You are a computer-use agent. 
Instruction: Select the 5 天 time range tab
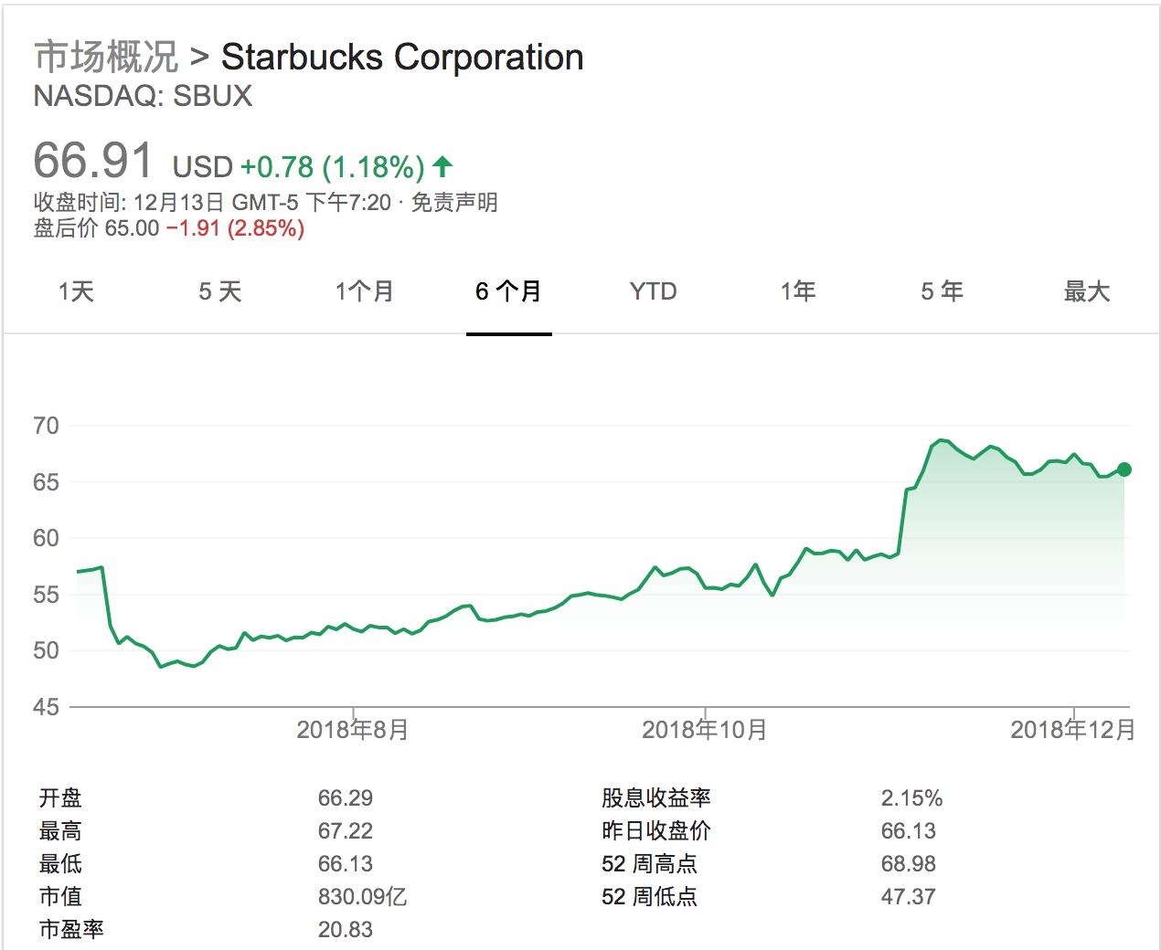click(x=219, y=291)
